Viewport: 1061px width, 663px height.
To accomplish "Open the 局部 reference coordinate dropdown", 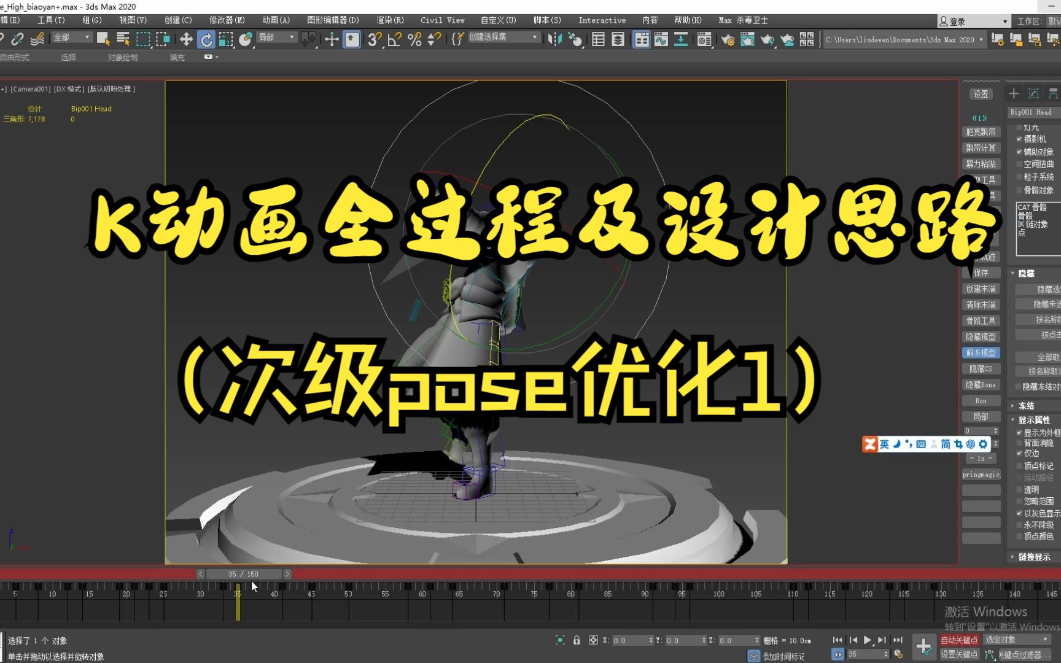I will pos(276,37).
